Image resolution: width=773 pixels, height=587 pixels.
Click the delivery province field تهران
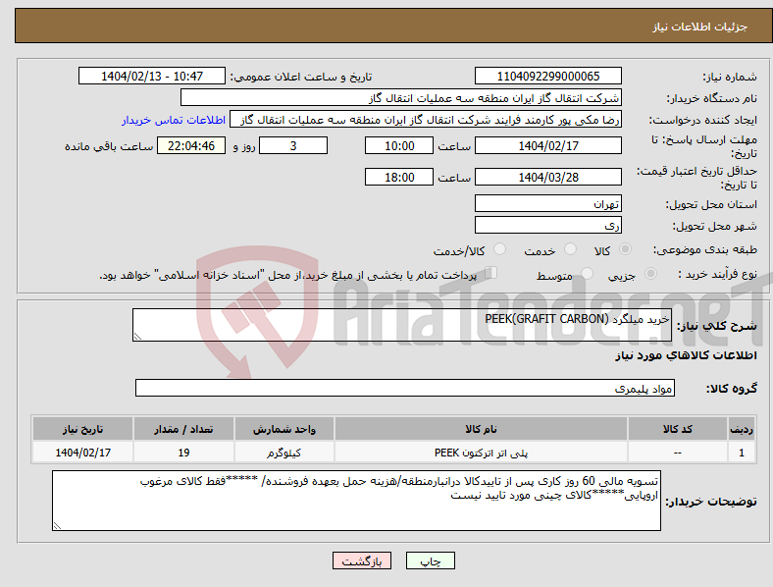tap(548, 203)
